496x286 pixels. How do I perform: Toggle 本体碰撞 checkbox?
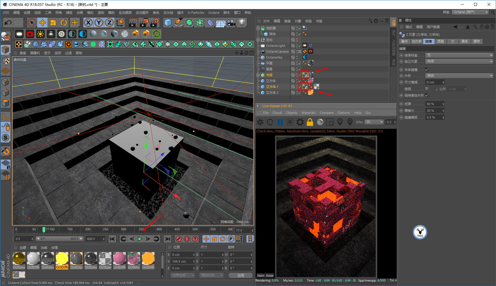click(427, 70)
